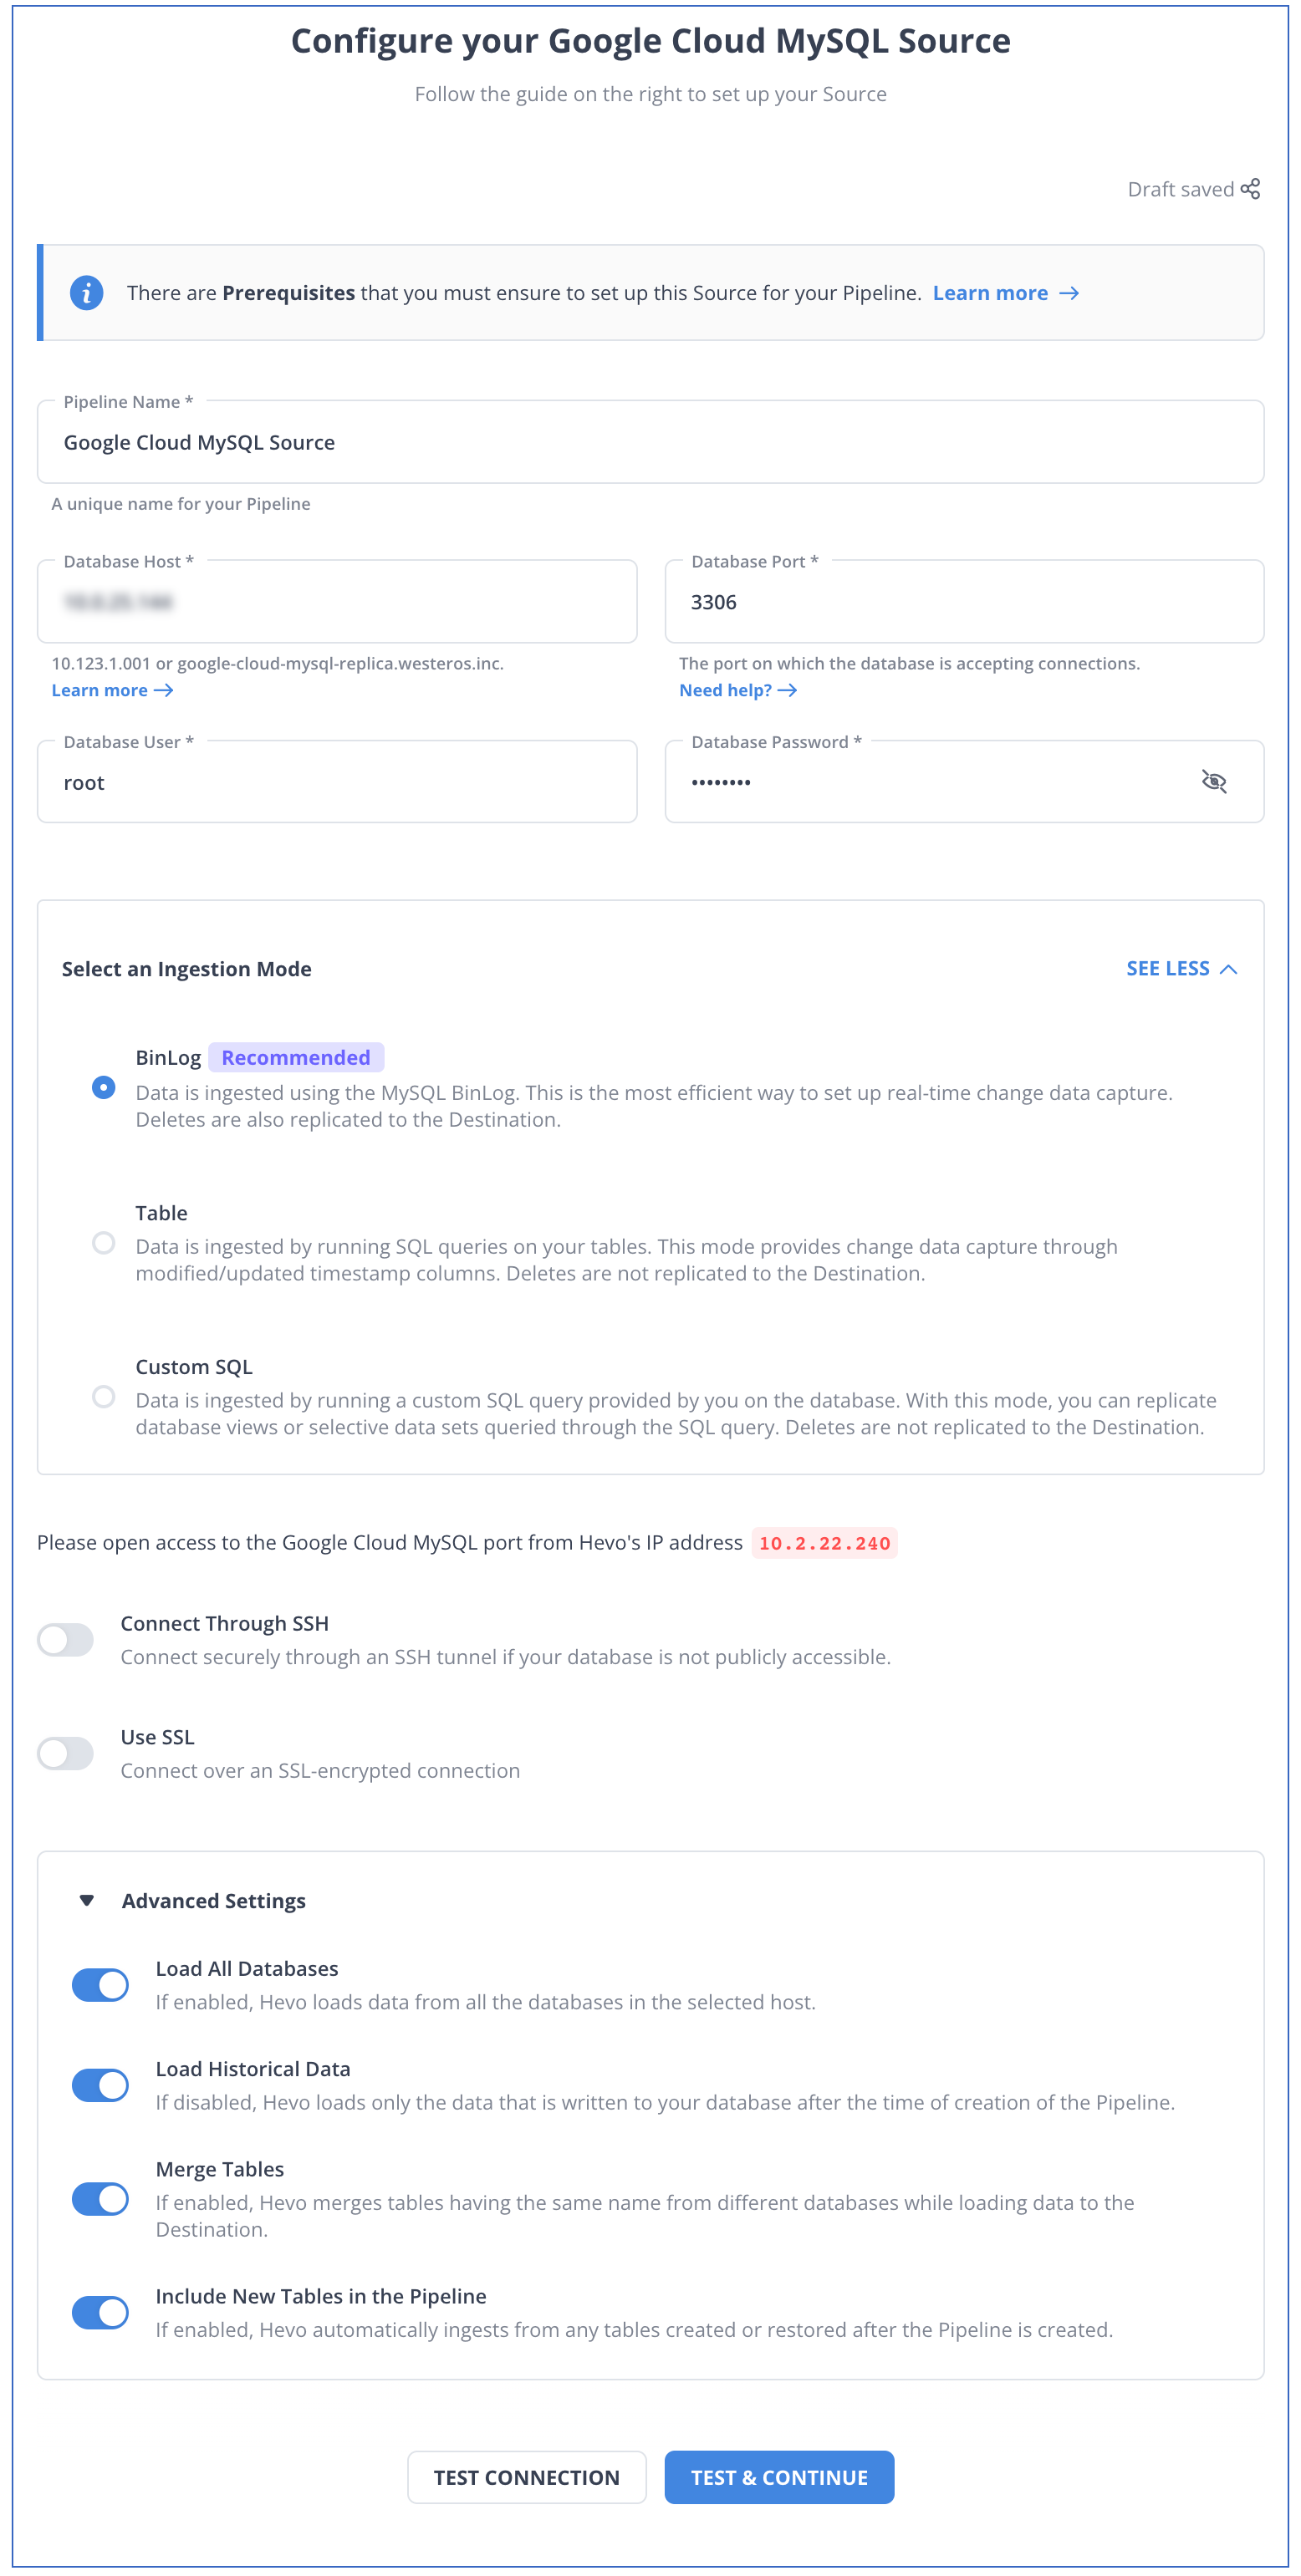
Task: Enable the Use SSL option
Action: [66, 1753]
